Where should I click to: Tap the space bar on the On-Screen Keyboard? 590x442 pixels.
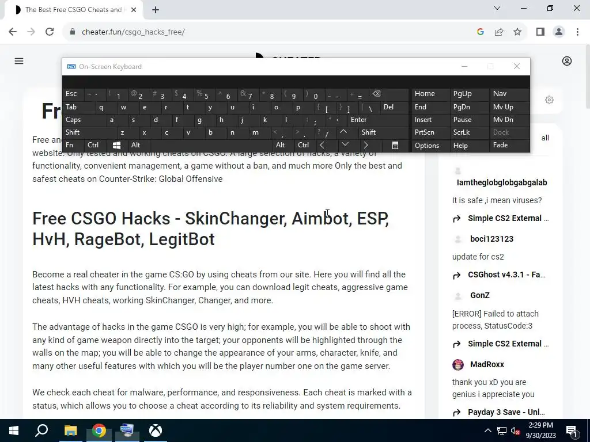[211, 145]
